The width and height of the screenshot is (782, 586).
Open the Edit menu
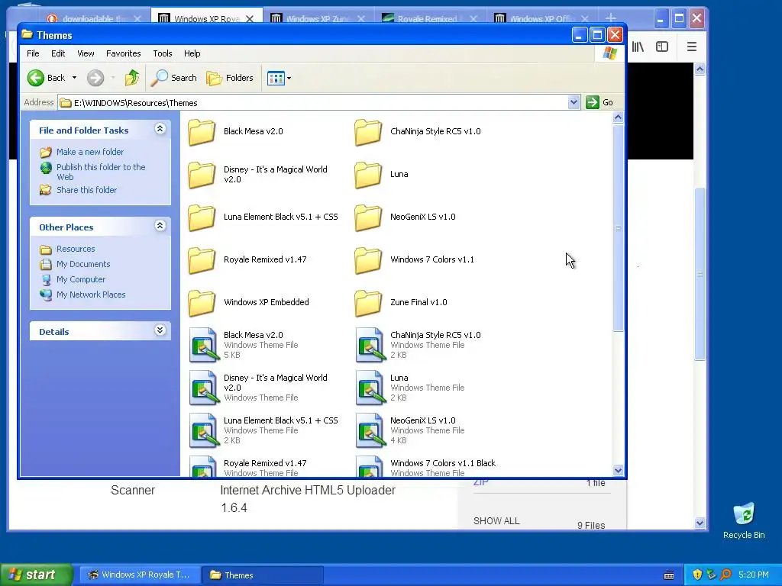(58, 53)
